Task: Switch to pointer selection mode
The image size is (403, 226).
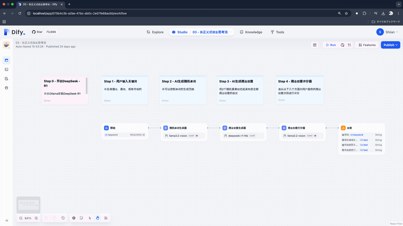Action: pos(90,218)
